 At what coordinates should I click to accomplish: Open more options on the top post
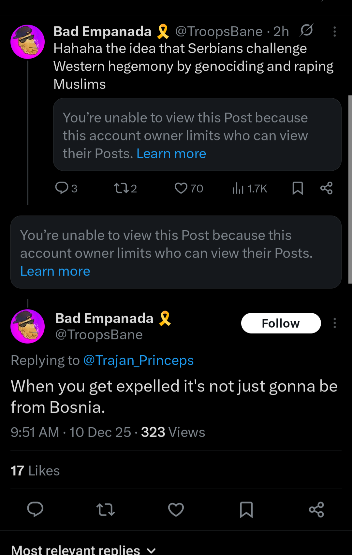tap(334, 31)
